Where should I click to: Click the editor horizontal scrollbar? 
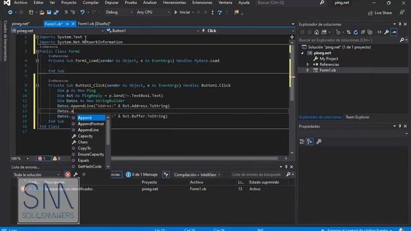point(194,158)
